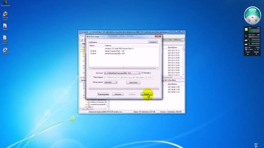Click the Время column header in log
264x148 pixels.
pyautogui.click(x=92, y=46)
